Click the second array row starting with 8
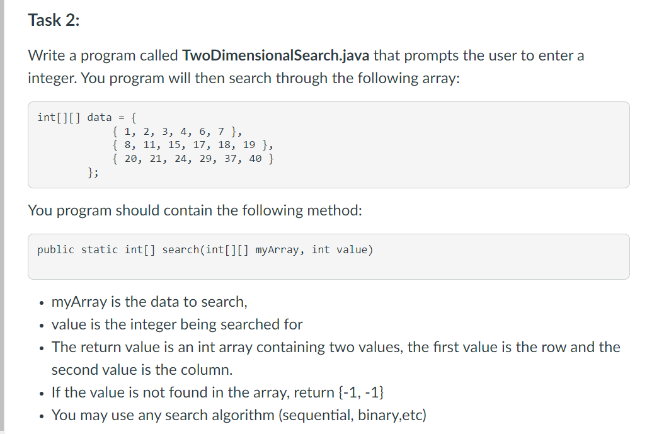 tap(193, 145)
